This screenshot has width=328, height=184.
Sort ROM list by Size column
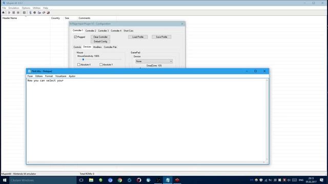point(70,18)
